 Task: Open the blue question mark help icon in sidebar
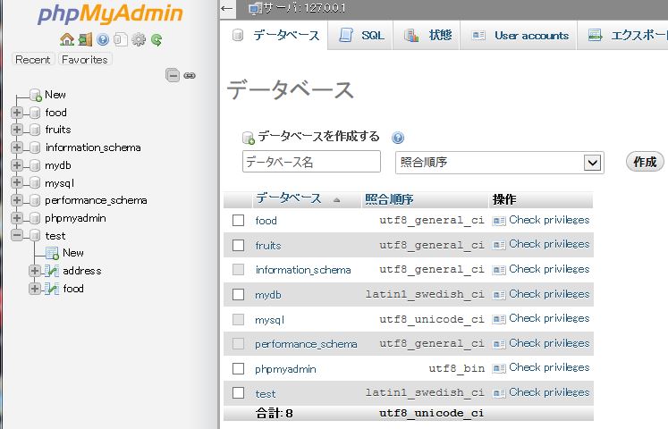103,39
